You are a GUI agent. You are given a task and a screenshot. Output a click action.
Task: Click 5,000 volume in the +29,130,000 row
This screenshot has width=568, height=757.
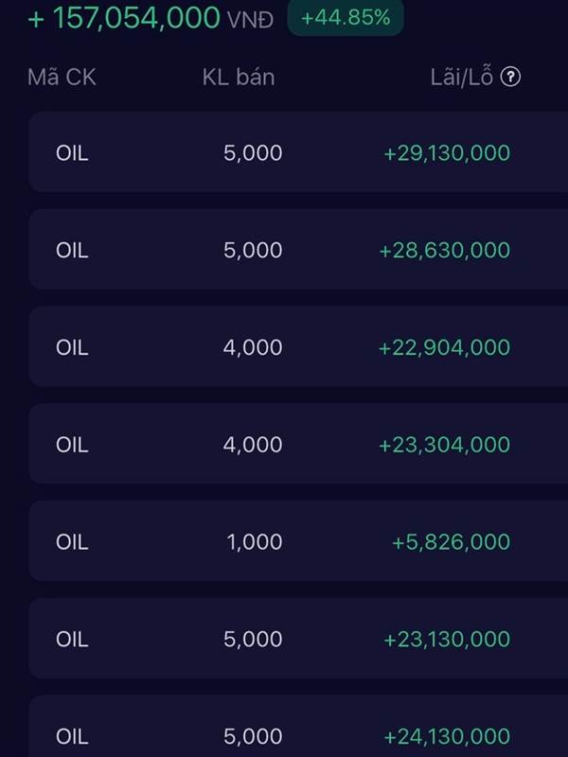[x=253, y=152]
